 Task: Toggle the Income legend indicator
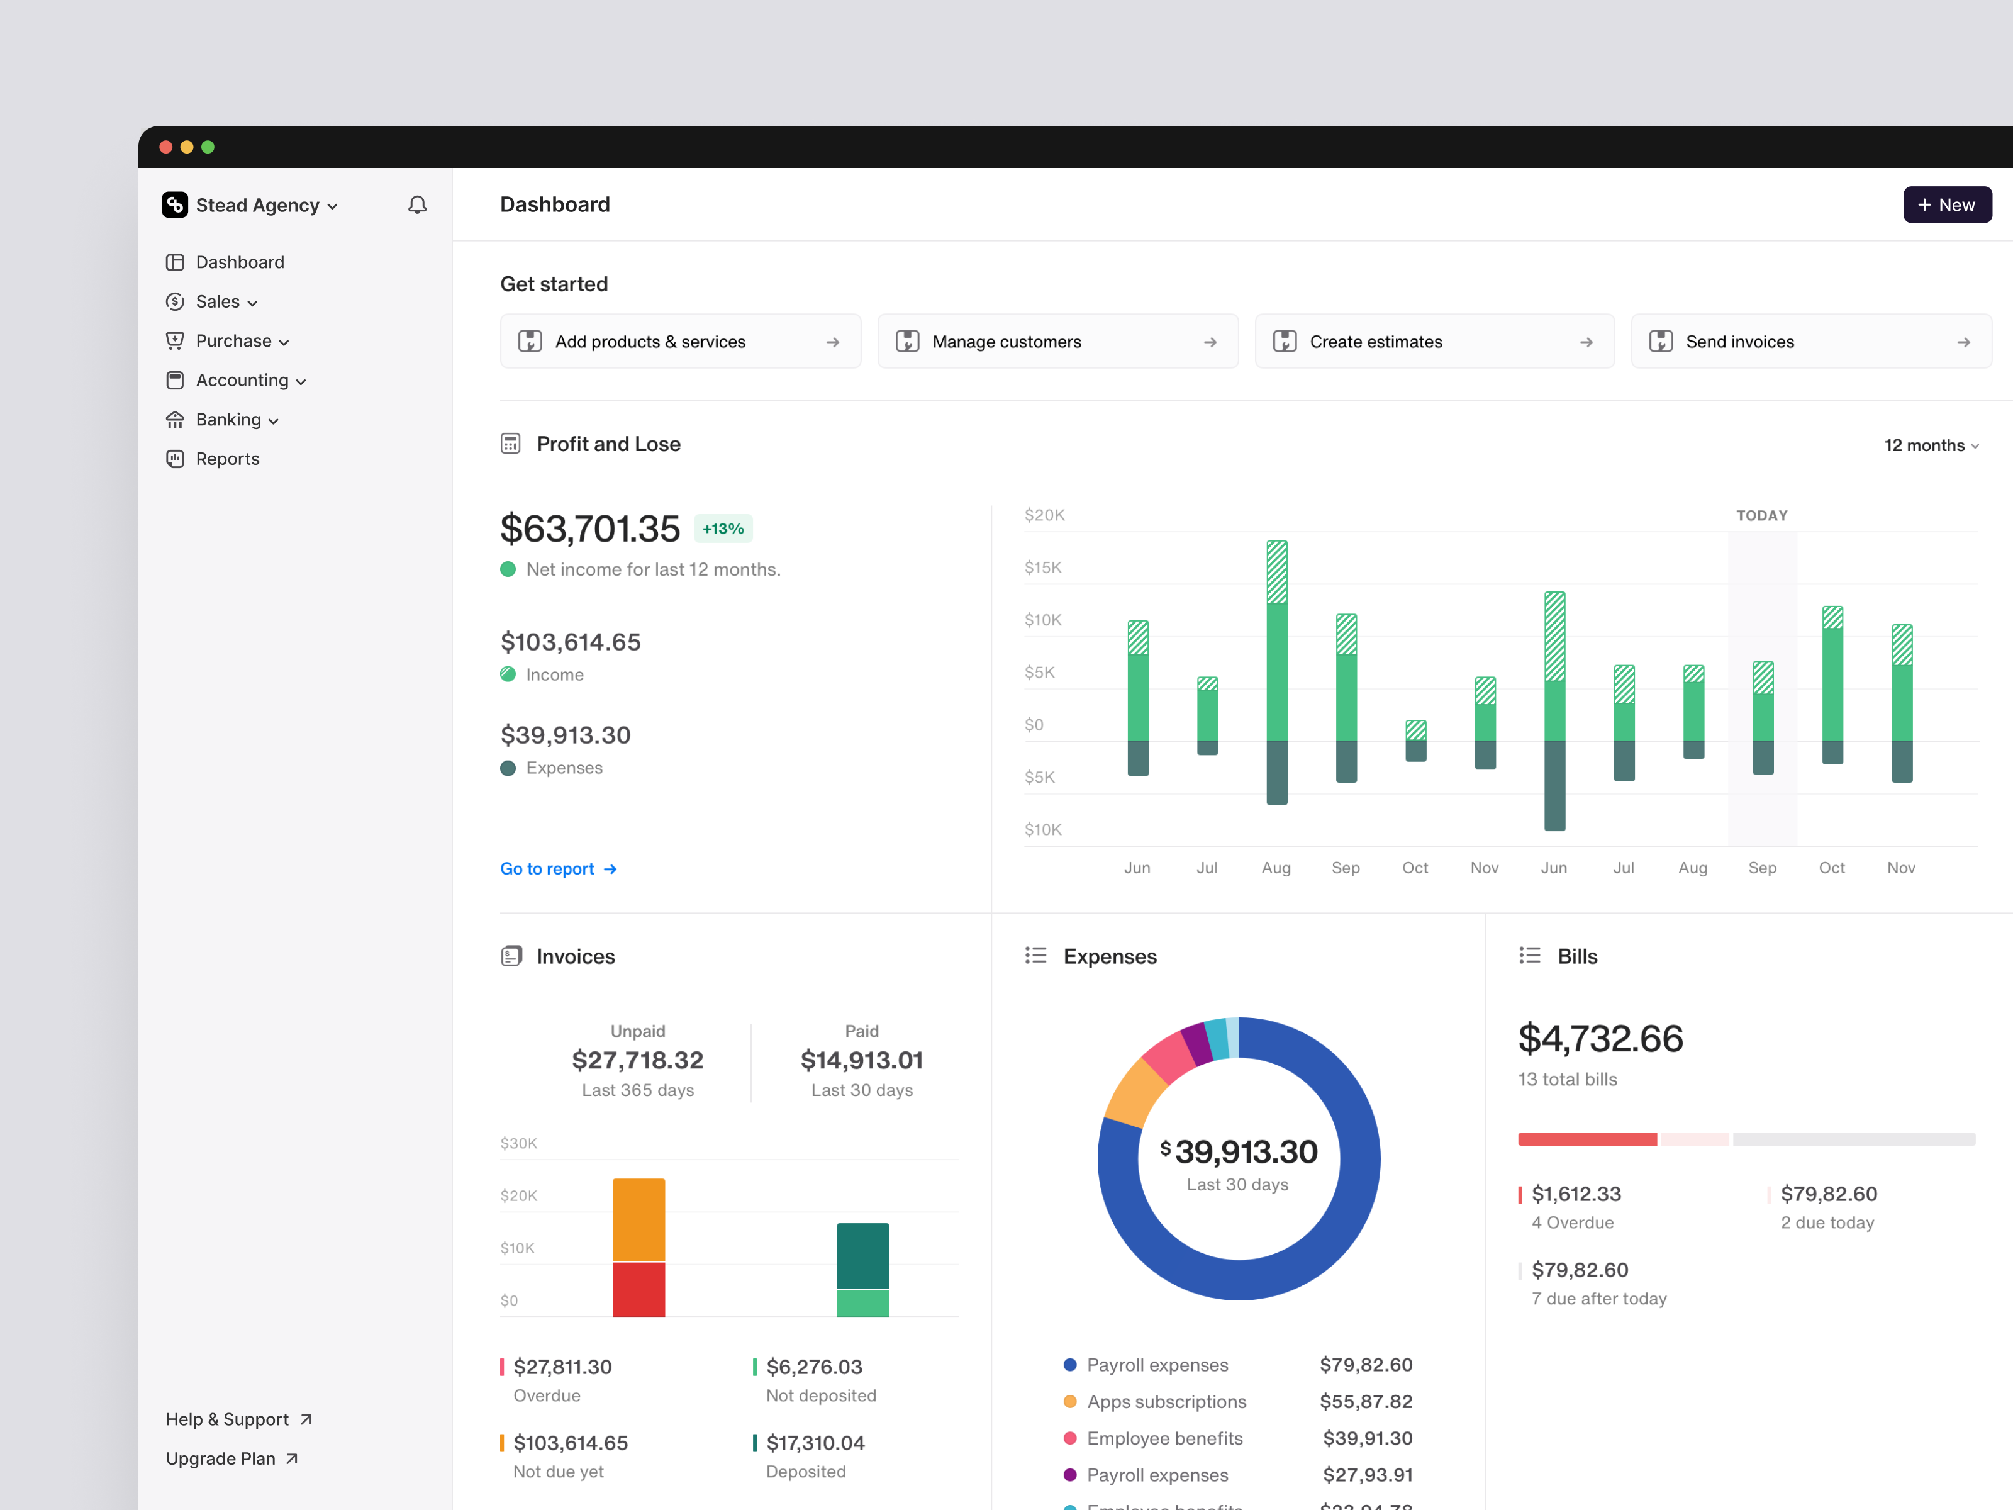[x=508, y=674]
